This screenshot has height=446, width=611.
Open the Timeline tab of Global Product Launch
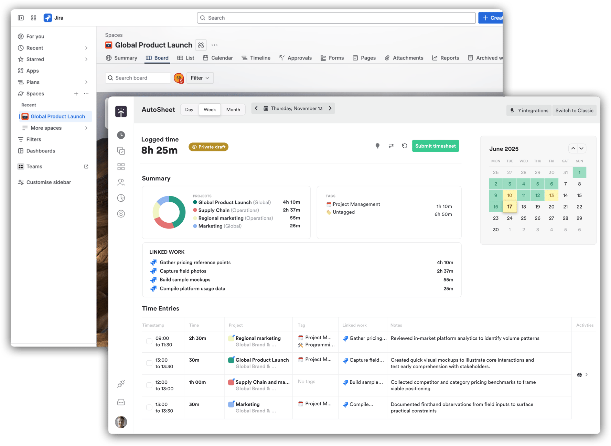click(256, 58)
